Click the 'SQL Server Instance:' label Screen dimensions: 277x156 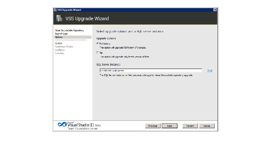click(108, 65)
